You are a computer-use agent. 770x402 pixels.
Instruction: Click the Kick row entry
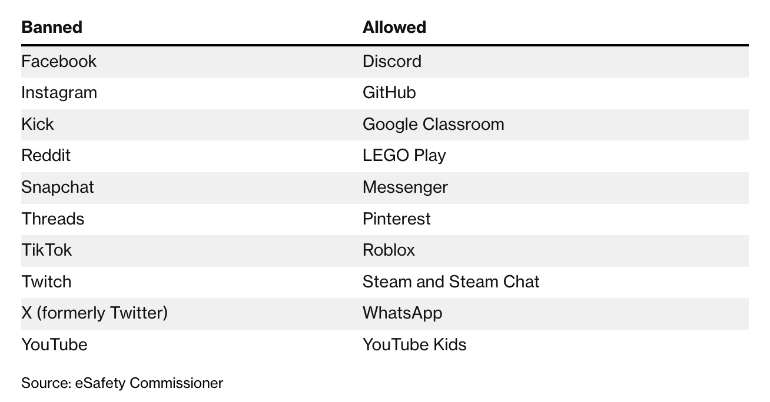point(38,124)
